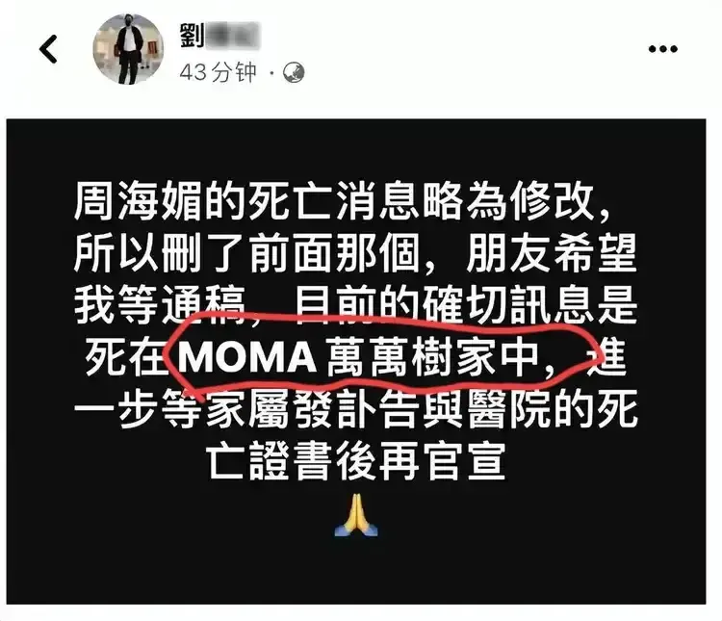The height and width of the screenshot is (621, 722).
Task: Click the 43分钟 timestamp
Action: click(x=218, y=72)
